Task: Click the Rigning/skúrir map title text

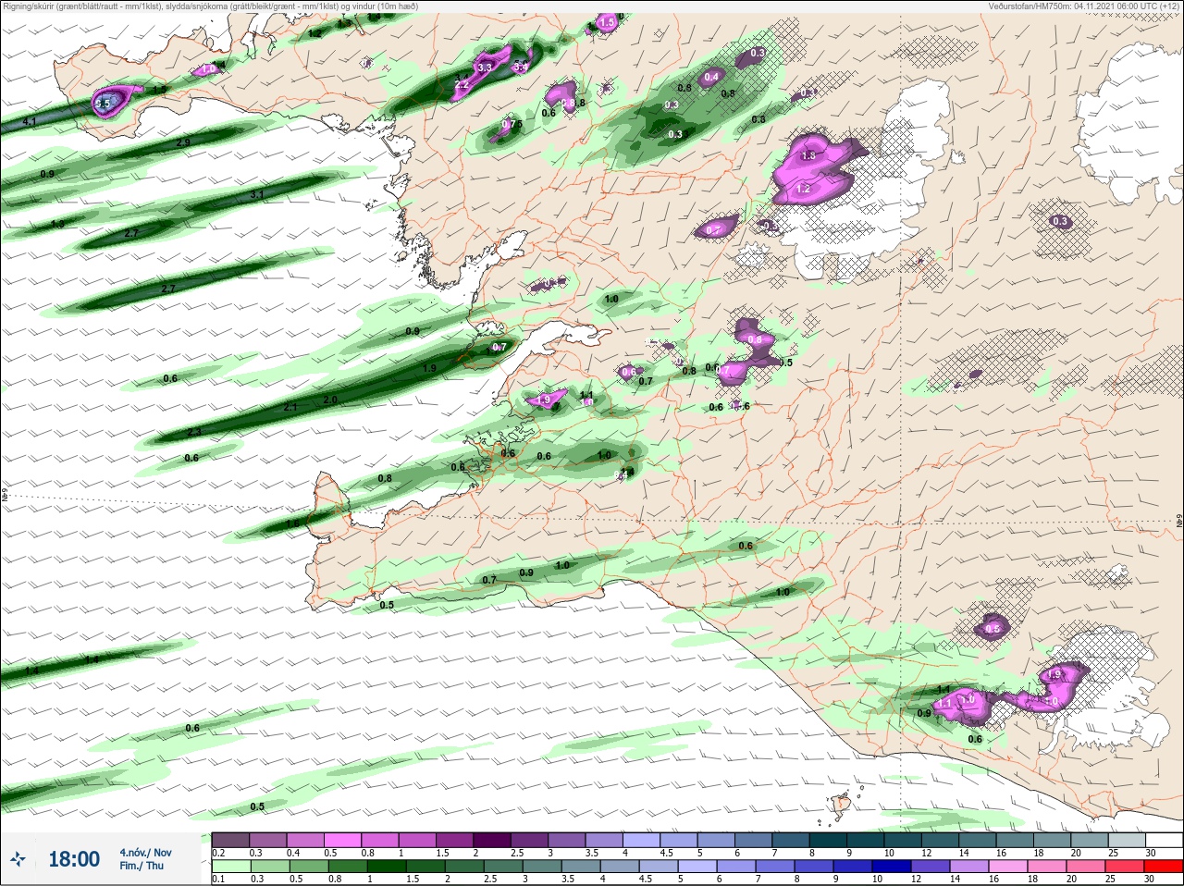Action: click(x=209, y=6)
